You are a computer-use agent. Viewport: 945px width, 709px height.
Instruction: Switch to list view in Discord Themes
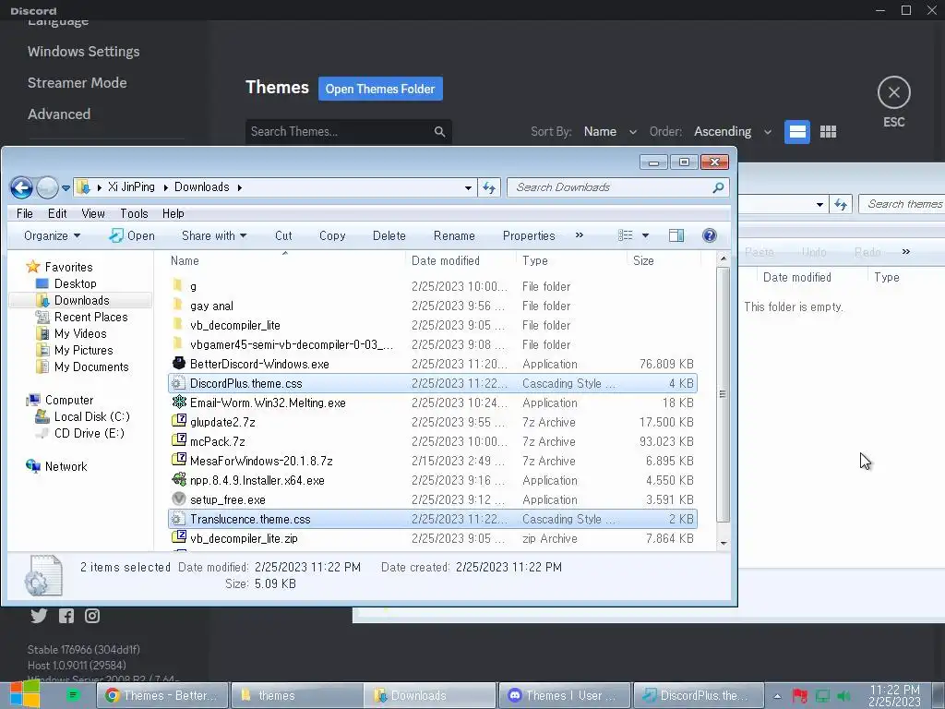click(x=796, y=131)
